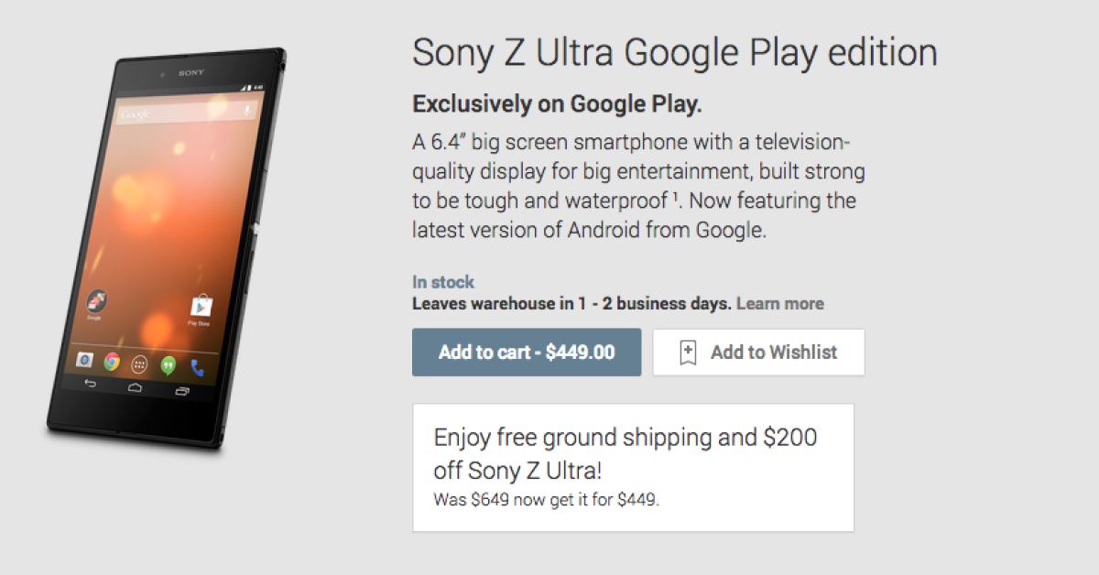This screenshot has width=1099, height=575.
Task: Open the app drawer icon in phone dock
Action: point(139,363)
